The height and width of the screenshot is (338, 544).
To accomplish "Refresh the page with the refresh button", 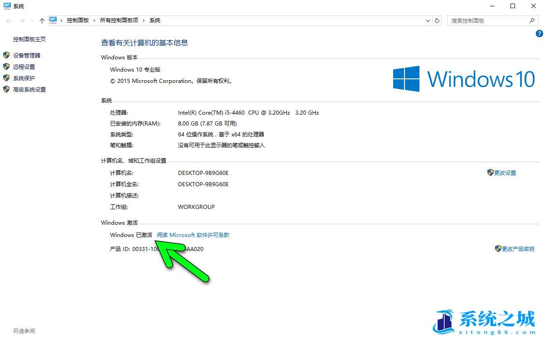I will pos(437,21).
